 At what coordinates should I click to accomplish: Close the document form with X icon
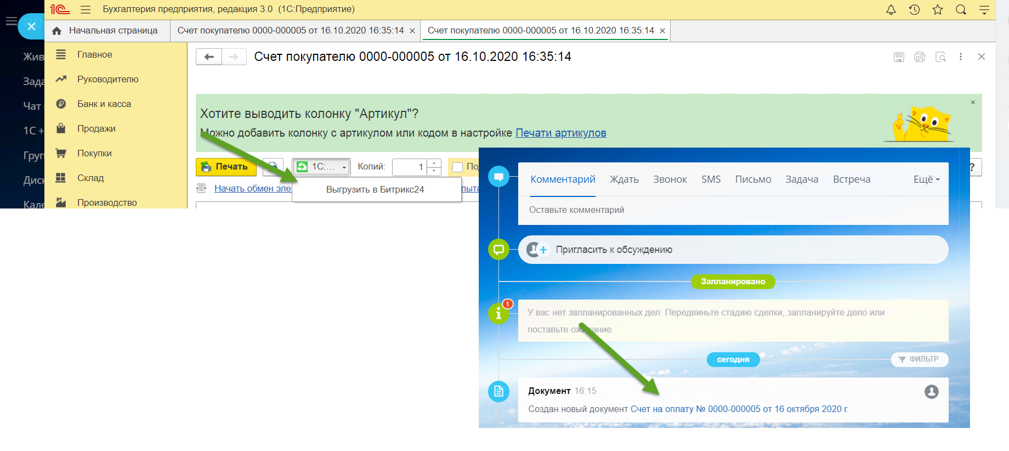coord(982,57)
